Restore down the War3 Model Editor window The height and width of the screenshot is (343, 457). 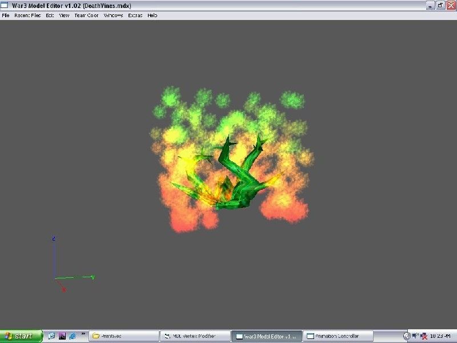click(440, 6)
